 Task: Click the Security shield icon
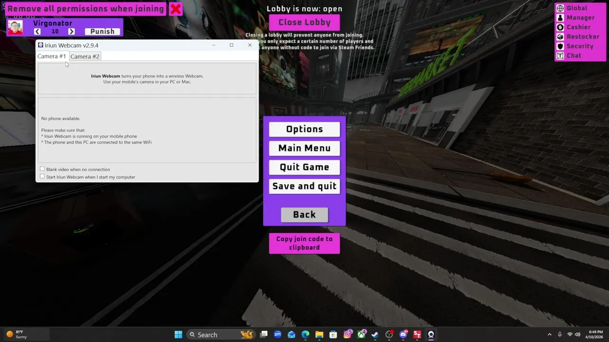[560, 46]
